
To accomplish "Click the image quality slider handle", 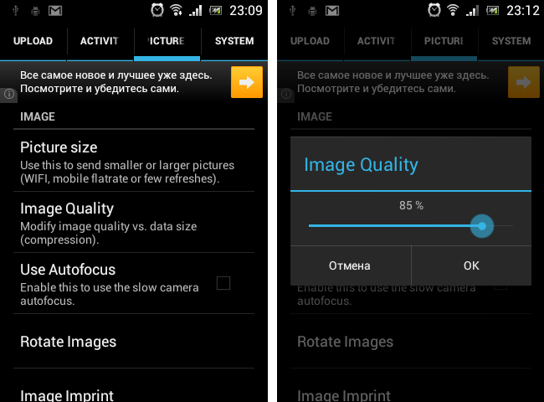I will (482, 226).
